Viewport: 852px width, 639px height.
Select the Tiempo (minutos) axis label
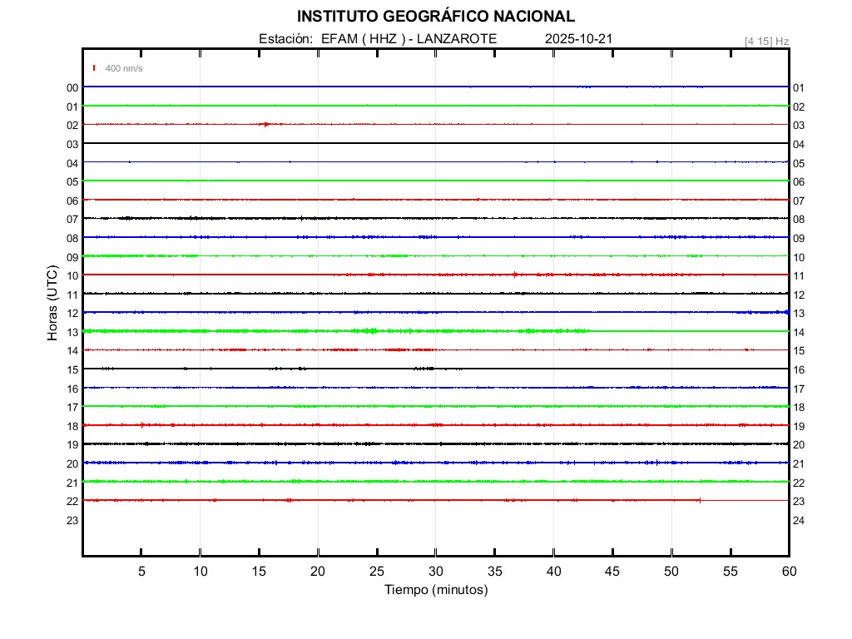(x=435, y=590)
